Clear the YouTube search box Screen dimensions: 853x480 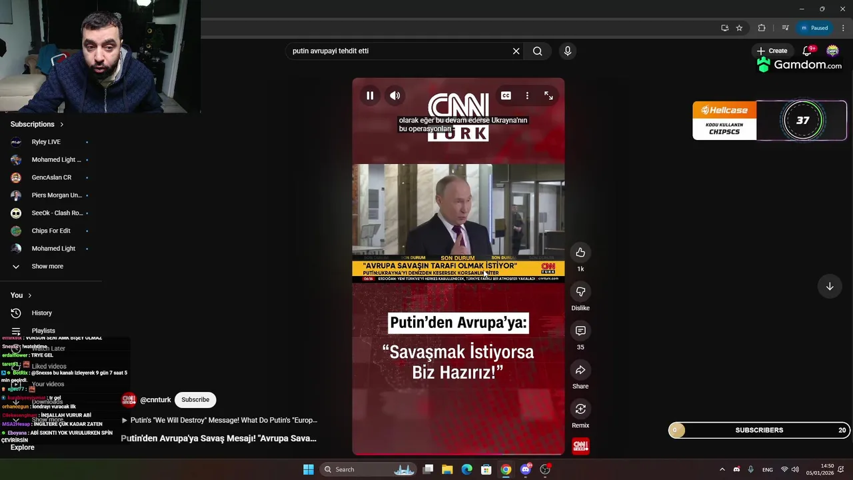(516, 51)
